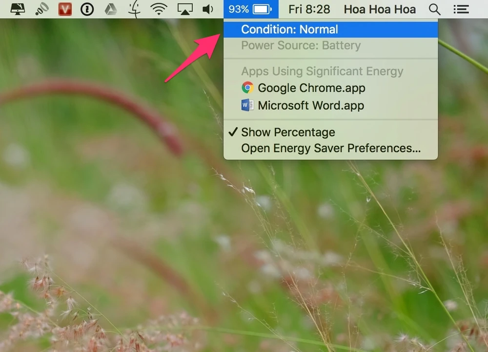Open the Finder-face menu bar icon
This screenshot has width=488, height=352.
coord(135,9)
